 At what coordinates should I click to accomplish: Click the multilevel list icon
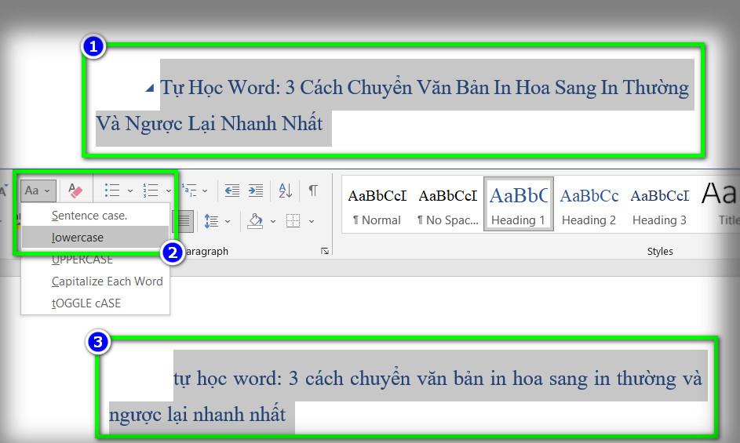tap(189, 191)
